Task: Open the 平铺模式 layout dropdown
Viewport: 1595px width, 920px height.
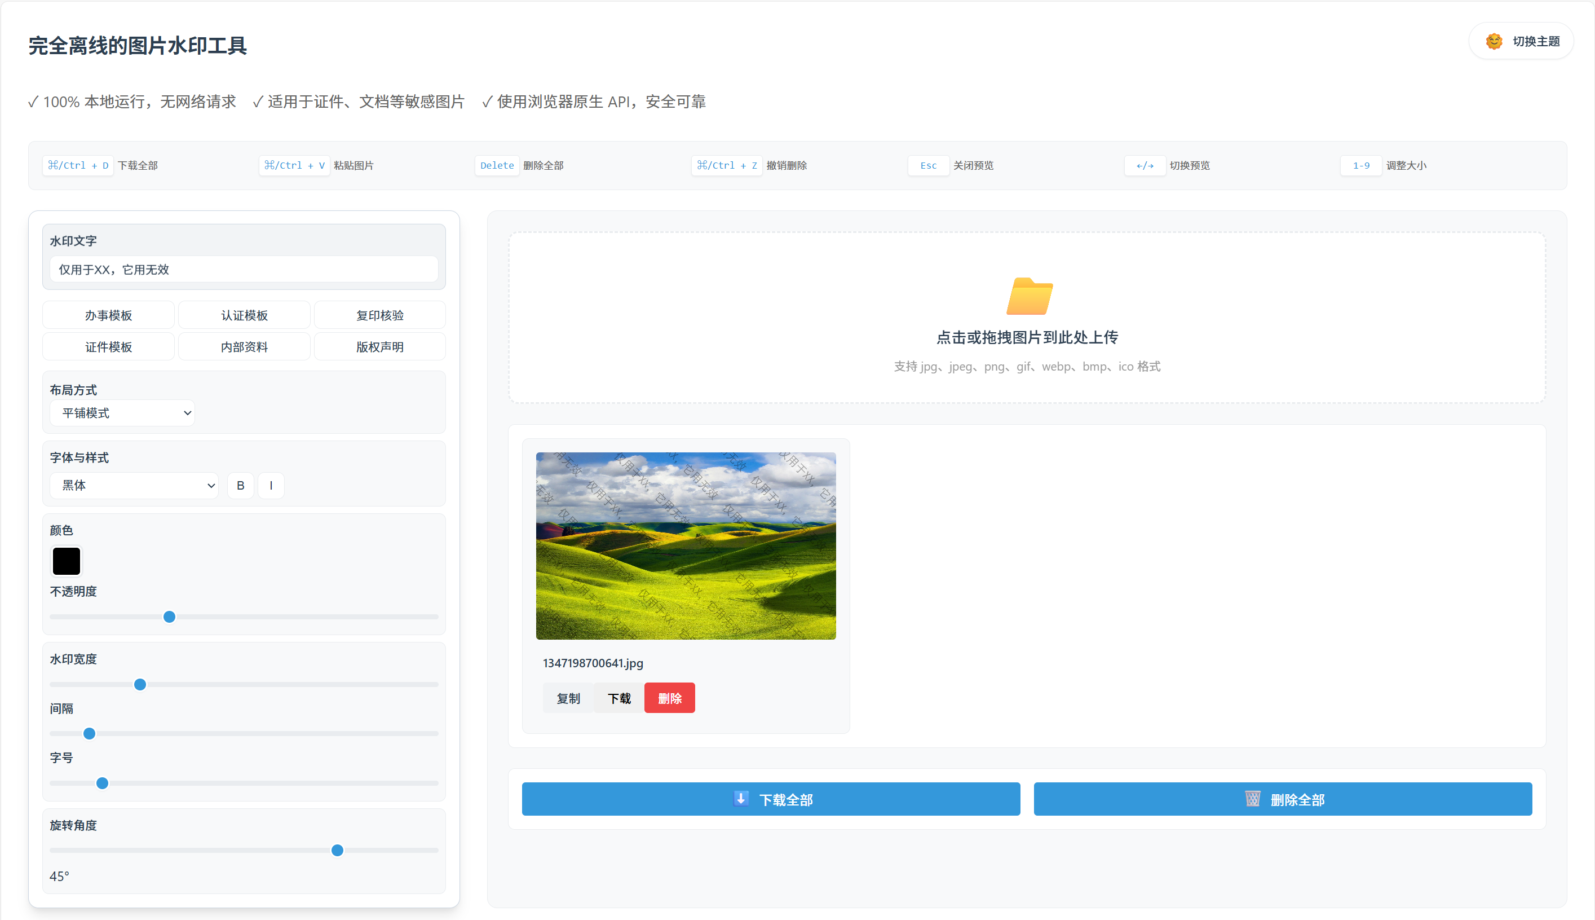Action: click(122, 413)
